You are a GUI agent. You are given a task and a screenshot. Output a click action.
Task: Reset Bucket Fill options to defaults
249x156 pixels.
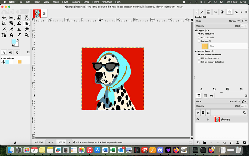tap(241, 89)
